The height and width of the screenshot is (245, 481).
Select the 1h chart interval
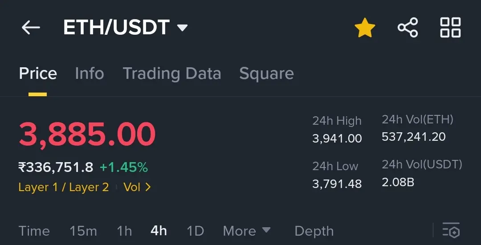click(124, 231)
